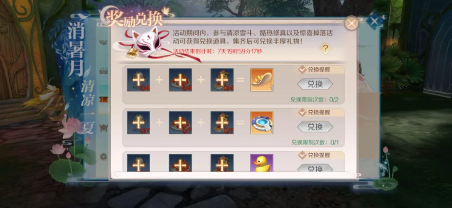Click the straw hat reward icon
Image resolution: width=452 pixels, height=208 pixels.
(262, 80)
